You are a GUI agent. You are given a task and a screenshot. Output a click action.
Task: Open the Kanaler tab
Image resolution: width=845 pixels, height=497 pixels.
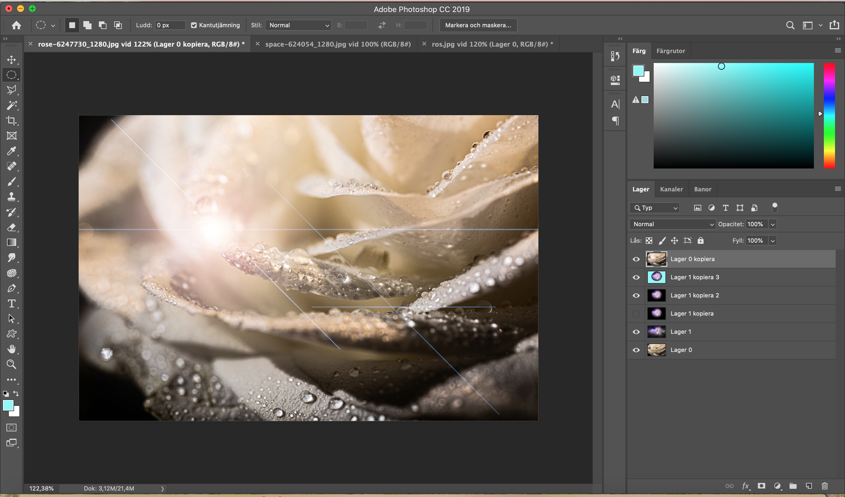pos(671,189)
